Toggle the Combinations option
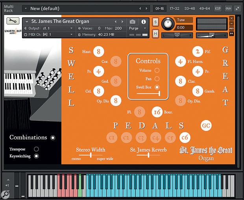Screen dimensions: 244x200 [53, 138]
